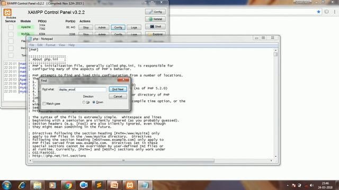Select the Apache module label

point(26,27)
